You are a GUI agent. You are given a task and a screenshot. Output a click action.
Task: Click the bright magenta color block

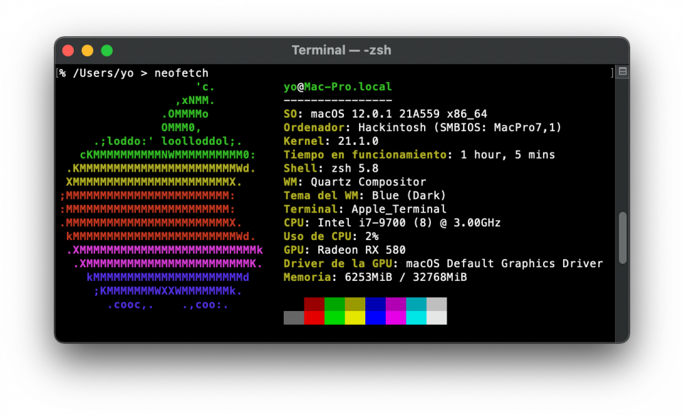click(395, 318)
